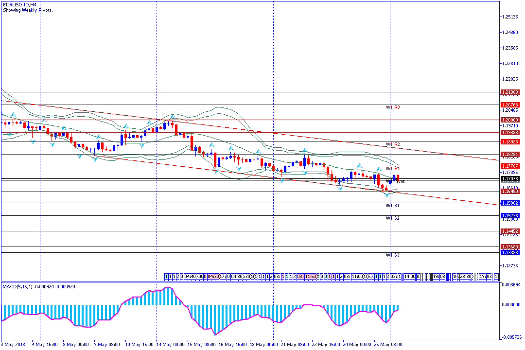Select the 1.19383 price tag
This screenshot has height=350, width=525.
[510, 133]
